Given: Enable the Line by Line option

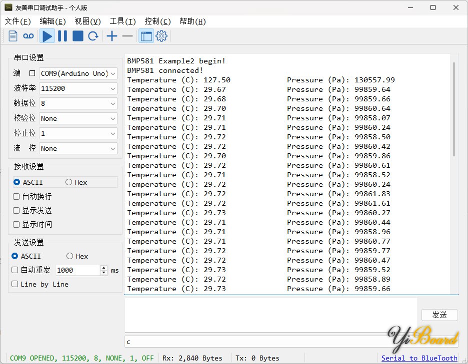Looking at the screenshot, I should [15, 284].
